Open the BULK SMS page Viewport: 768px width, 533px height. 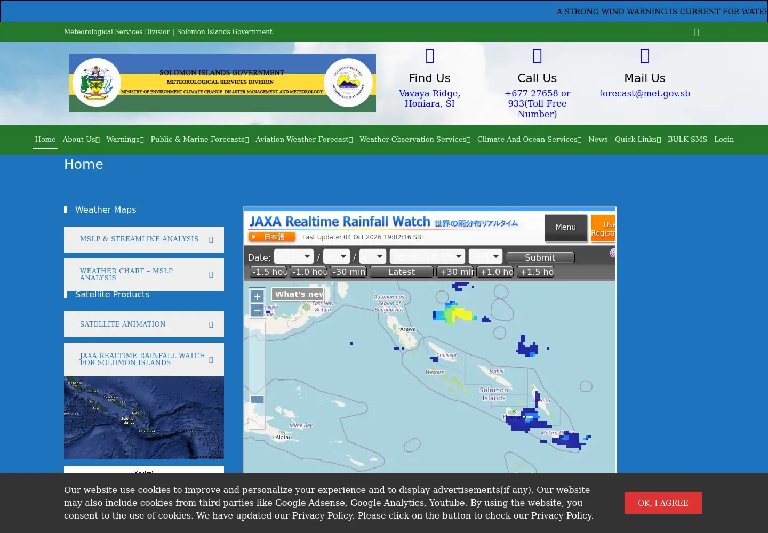point(687,140)
